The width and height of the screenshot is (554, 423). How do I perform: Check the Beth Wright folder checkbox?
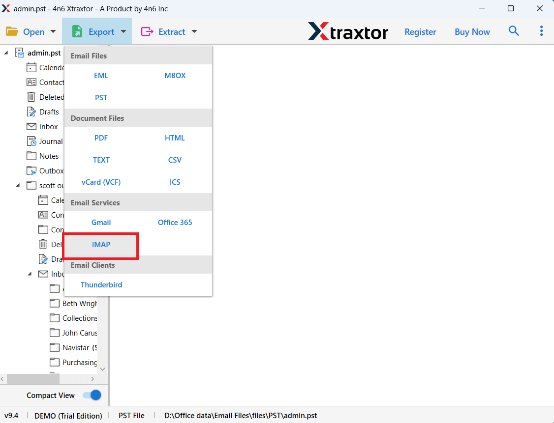(55, 303)
